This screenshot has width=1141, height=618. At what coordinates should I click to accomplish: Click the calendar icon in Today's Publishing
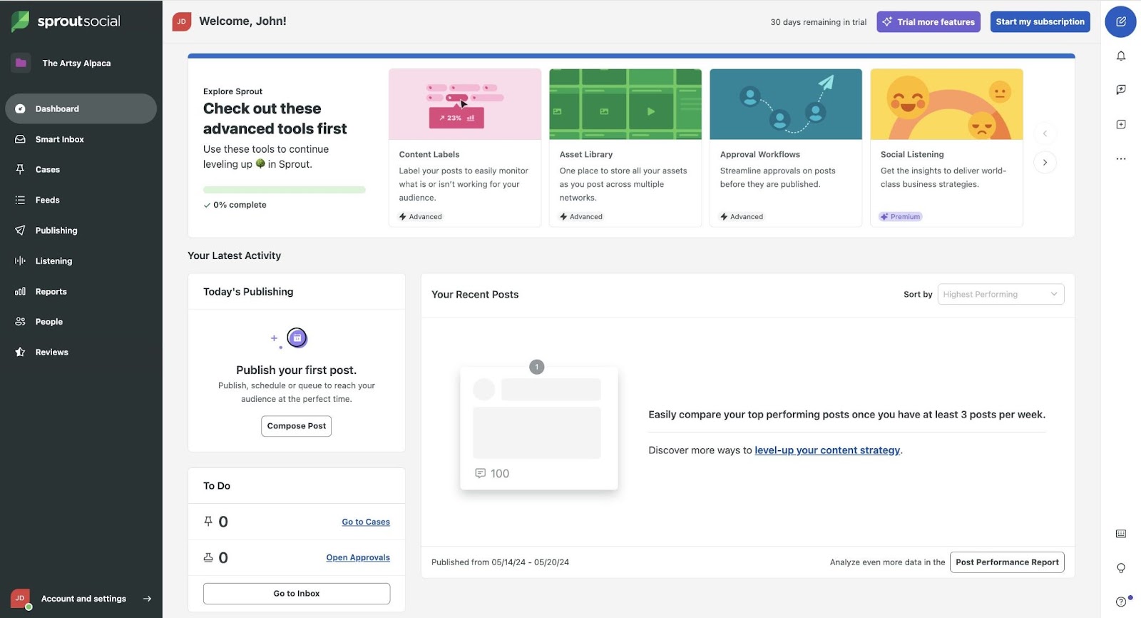click(x=297, y=338)
